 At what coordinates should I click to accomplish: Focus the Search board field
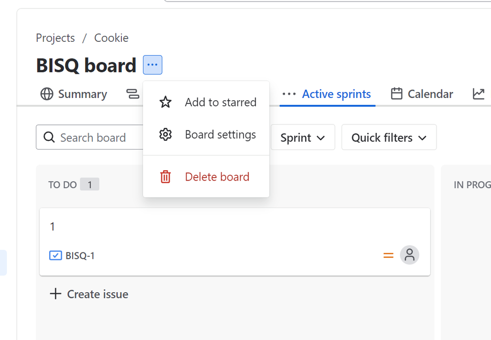pos(93,138)
